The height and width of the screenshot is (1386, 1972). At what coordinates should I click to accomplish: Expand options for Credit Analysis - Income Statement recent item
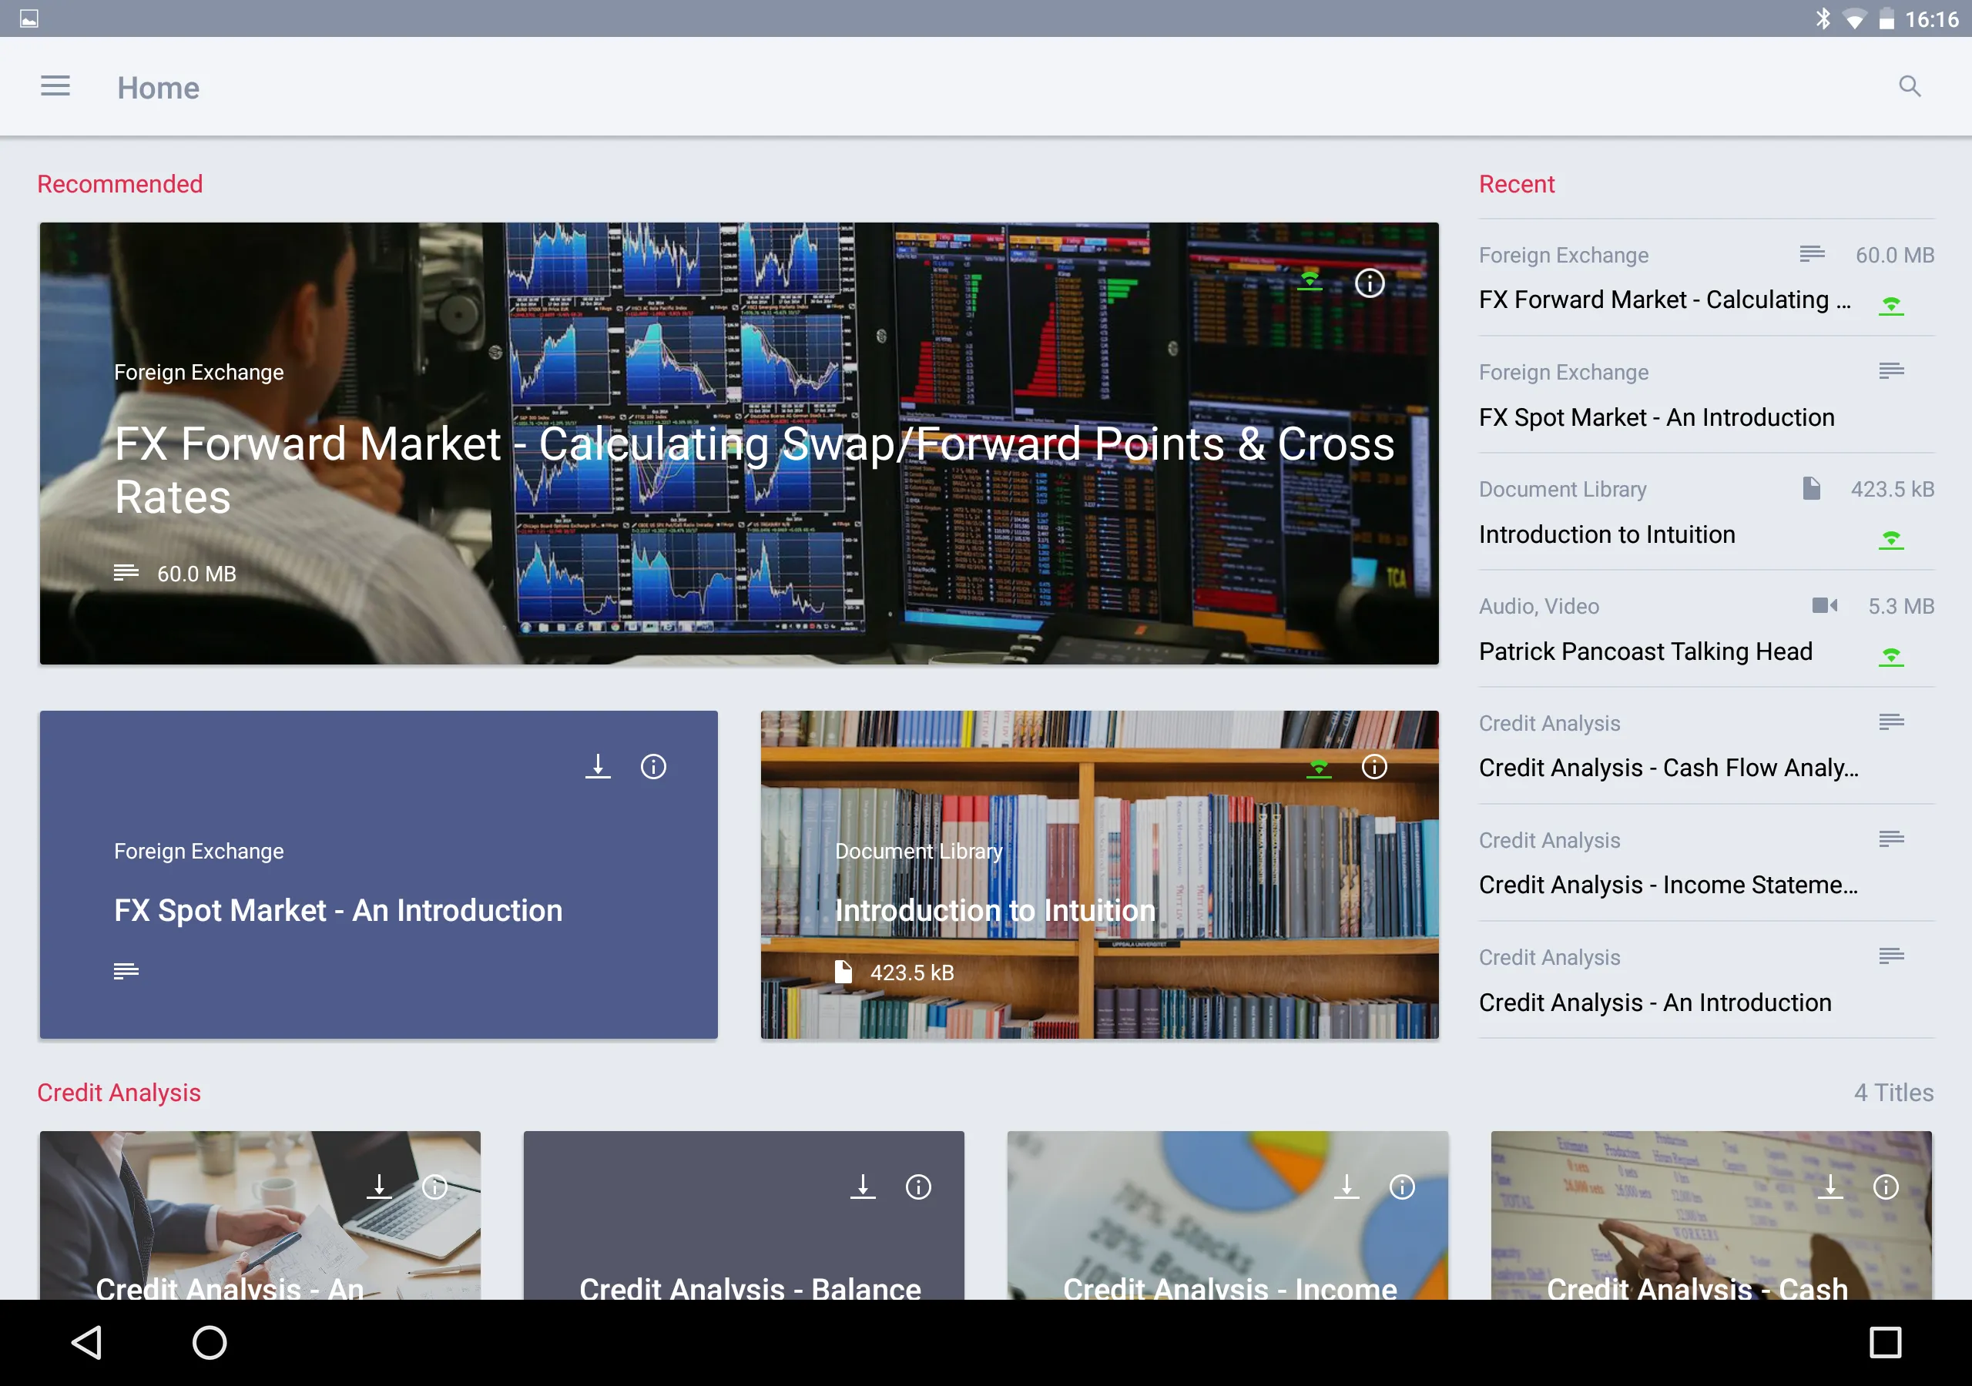point(1893,839)
